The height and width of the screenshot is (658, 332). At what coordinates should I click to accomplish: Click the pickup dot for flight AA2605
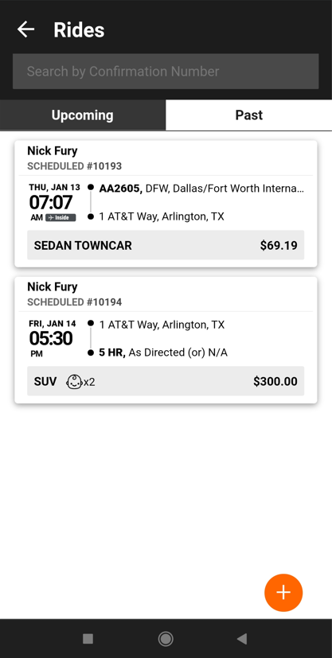(x=91, y=188)
